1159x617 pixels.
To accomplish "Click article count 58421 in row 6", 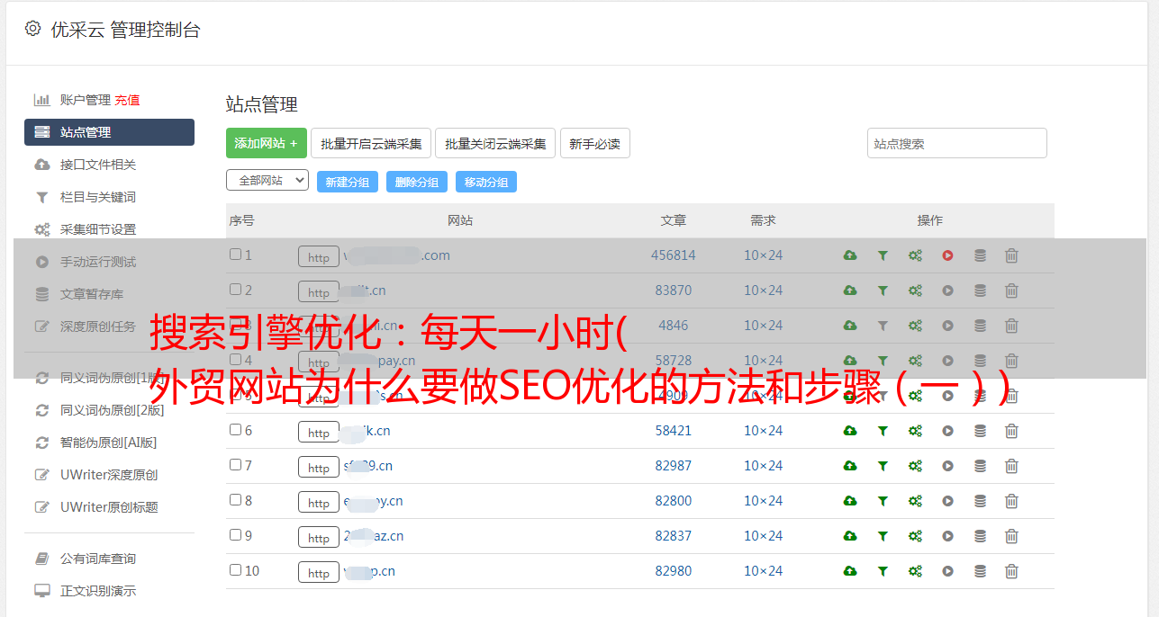I will 674,431.
